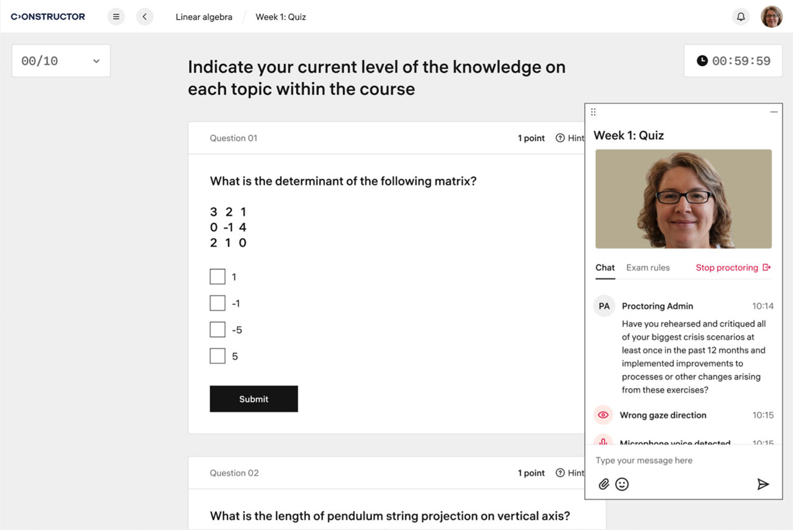Screen dimensions: 793x530
Task: Select the Chat tab
Action: tap(605, 268)
